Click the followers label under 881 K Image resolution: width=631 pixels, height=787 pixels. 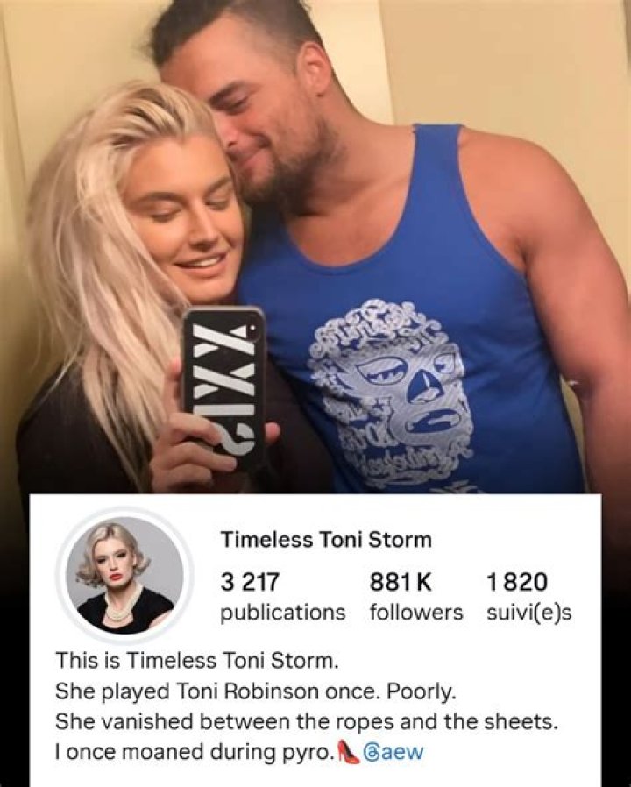click(416, 613)
